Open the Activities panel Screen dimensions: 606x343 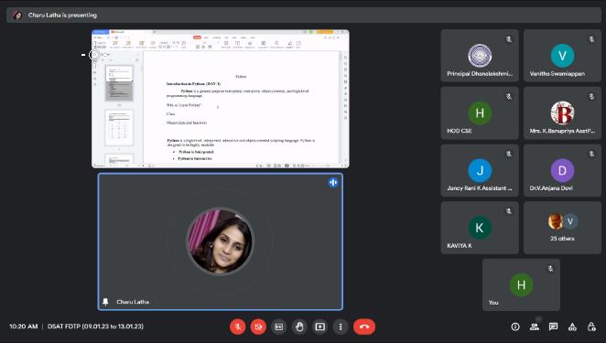coord(572,327)
